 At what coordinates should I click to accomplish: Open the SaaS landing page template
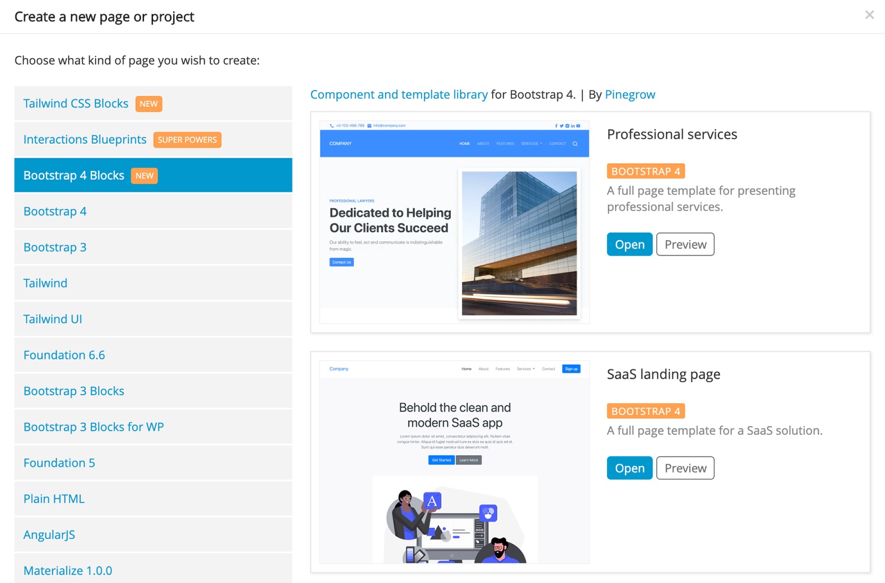[x=630, y=468]
